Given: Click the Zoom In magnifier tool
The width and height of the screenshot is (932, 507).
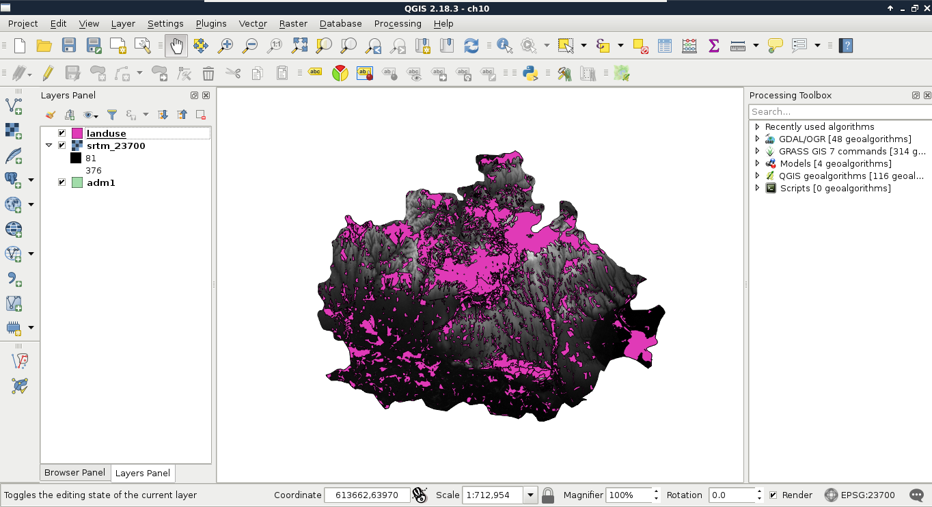Looking at the screenshot, I should pyautogui.click(x=225, y=46).
